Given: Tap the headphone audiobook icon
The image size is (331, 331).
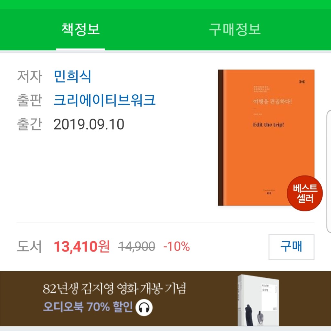Looking at the screenshot, I should coord(144,308).
